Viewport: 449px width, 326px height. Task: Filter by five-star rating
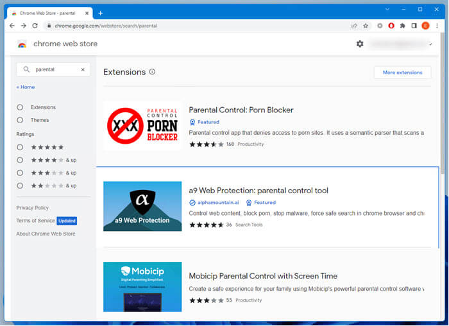click(x=20, y=147)
